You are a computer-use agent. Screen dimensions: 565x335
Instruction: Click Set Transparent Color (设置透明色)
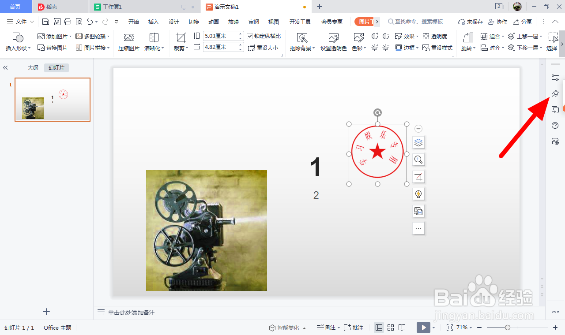[334, 42]
